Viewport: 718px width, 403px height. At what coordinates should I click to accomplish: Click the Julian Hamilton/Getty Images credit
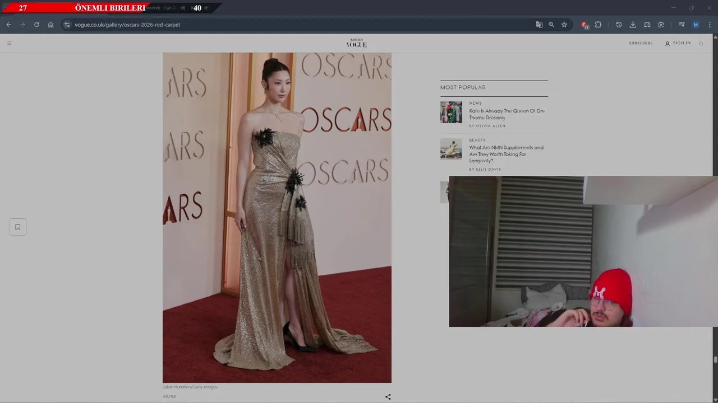point(190,387)
